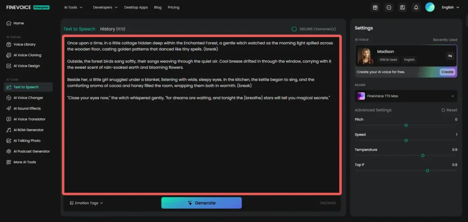Click the Enterprise badge
This screenshot has height=222, width=468.
tap(41, 7)
